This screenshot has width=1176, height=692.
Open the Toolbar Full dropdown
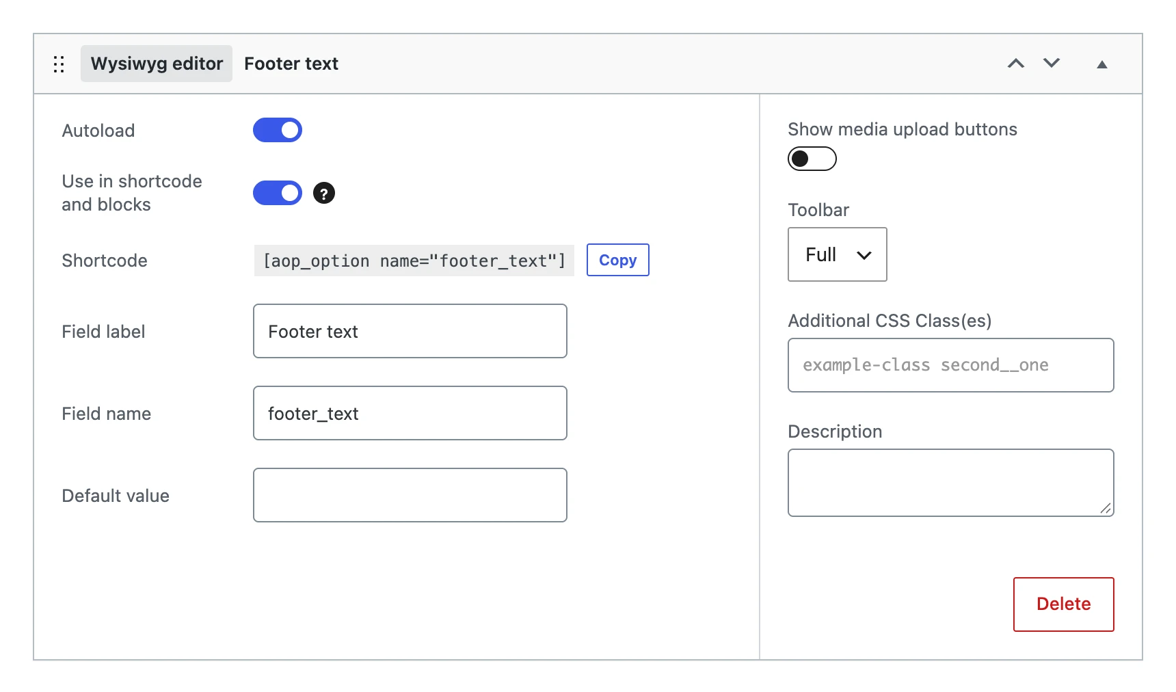click(838, 254)
